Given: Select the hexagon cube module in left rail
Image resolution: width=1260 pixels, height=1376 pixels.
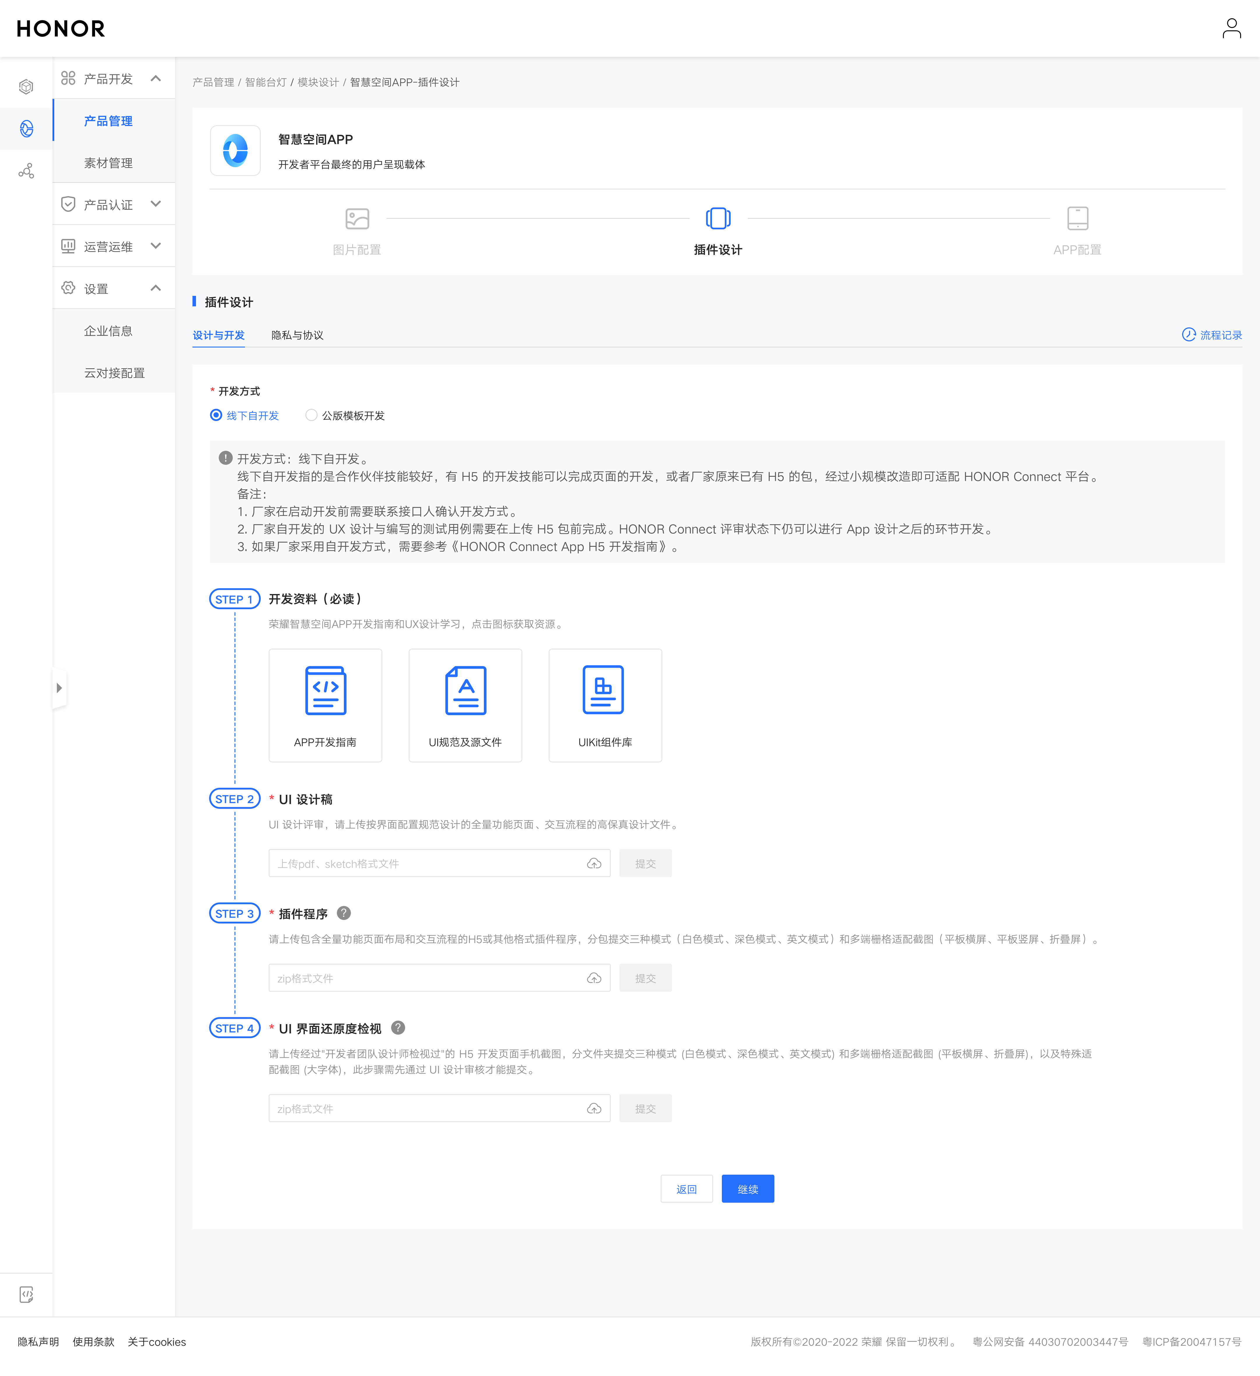Looking at the screenshot, I should 25,87.
